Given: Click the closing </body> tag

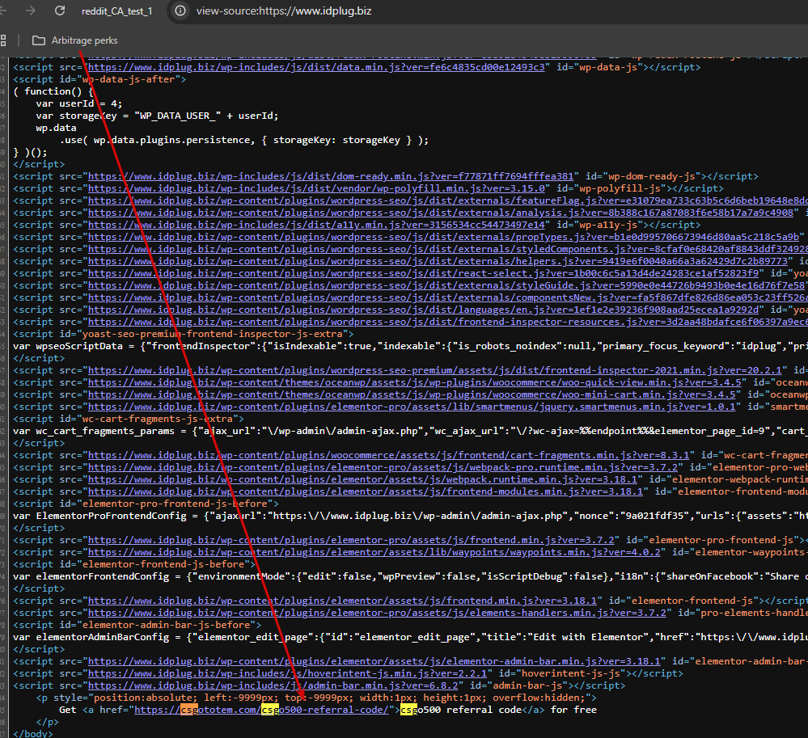Looking at the screenshot, I should point(32,733).
